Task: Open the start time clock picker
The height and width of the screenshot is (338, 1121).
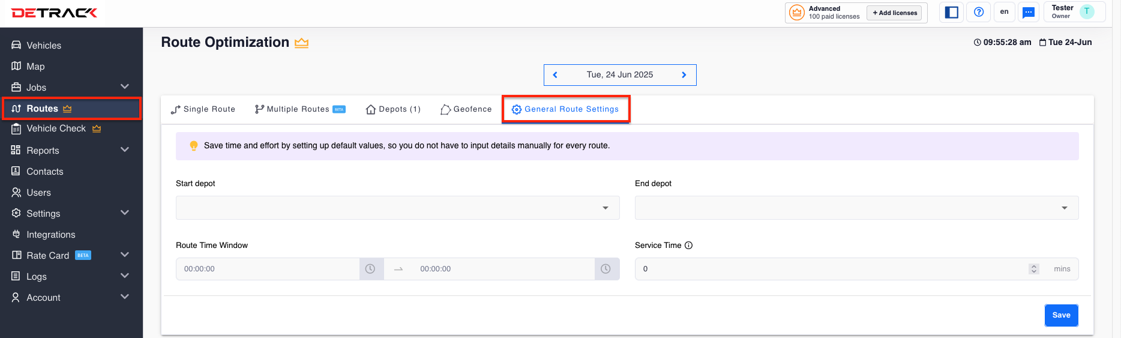Action: 371,269
